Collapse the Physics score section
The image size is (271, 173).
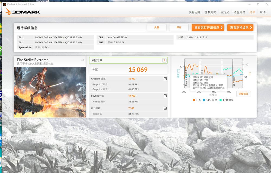click(x=165, y=96)
